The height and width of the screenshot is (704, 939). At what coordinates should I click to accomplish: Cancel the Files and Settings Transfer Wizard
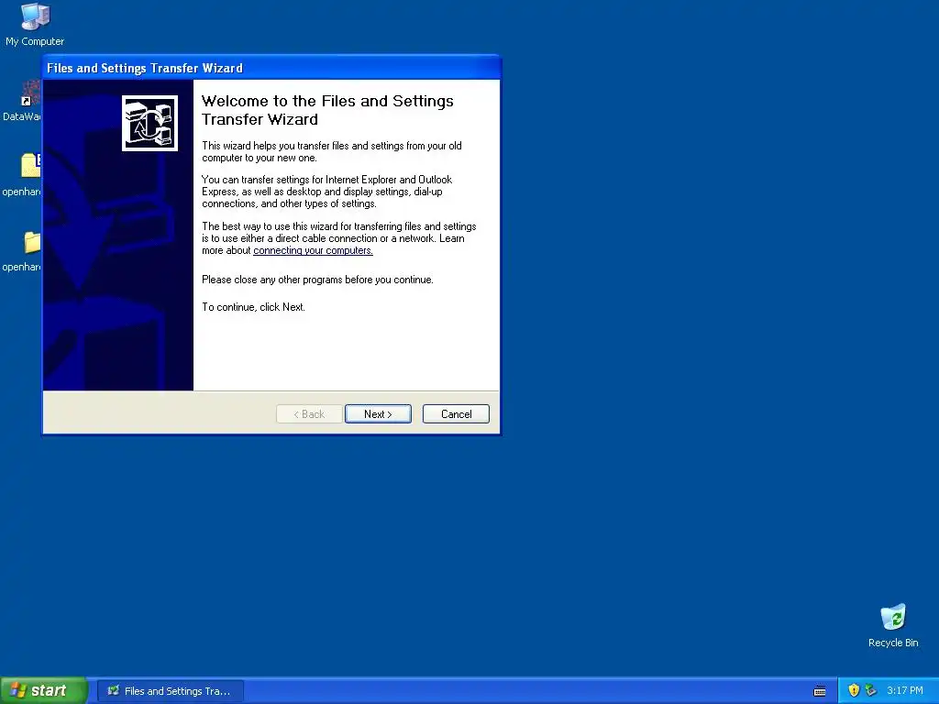tap(456, 413)
